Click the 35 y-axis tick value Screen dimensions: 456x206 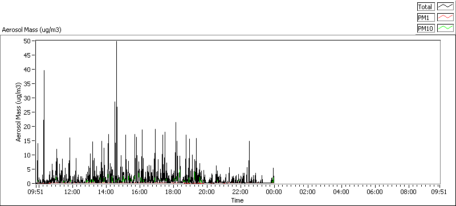pyautogui.click(x=27, y=83)
